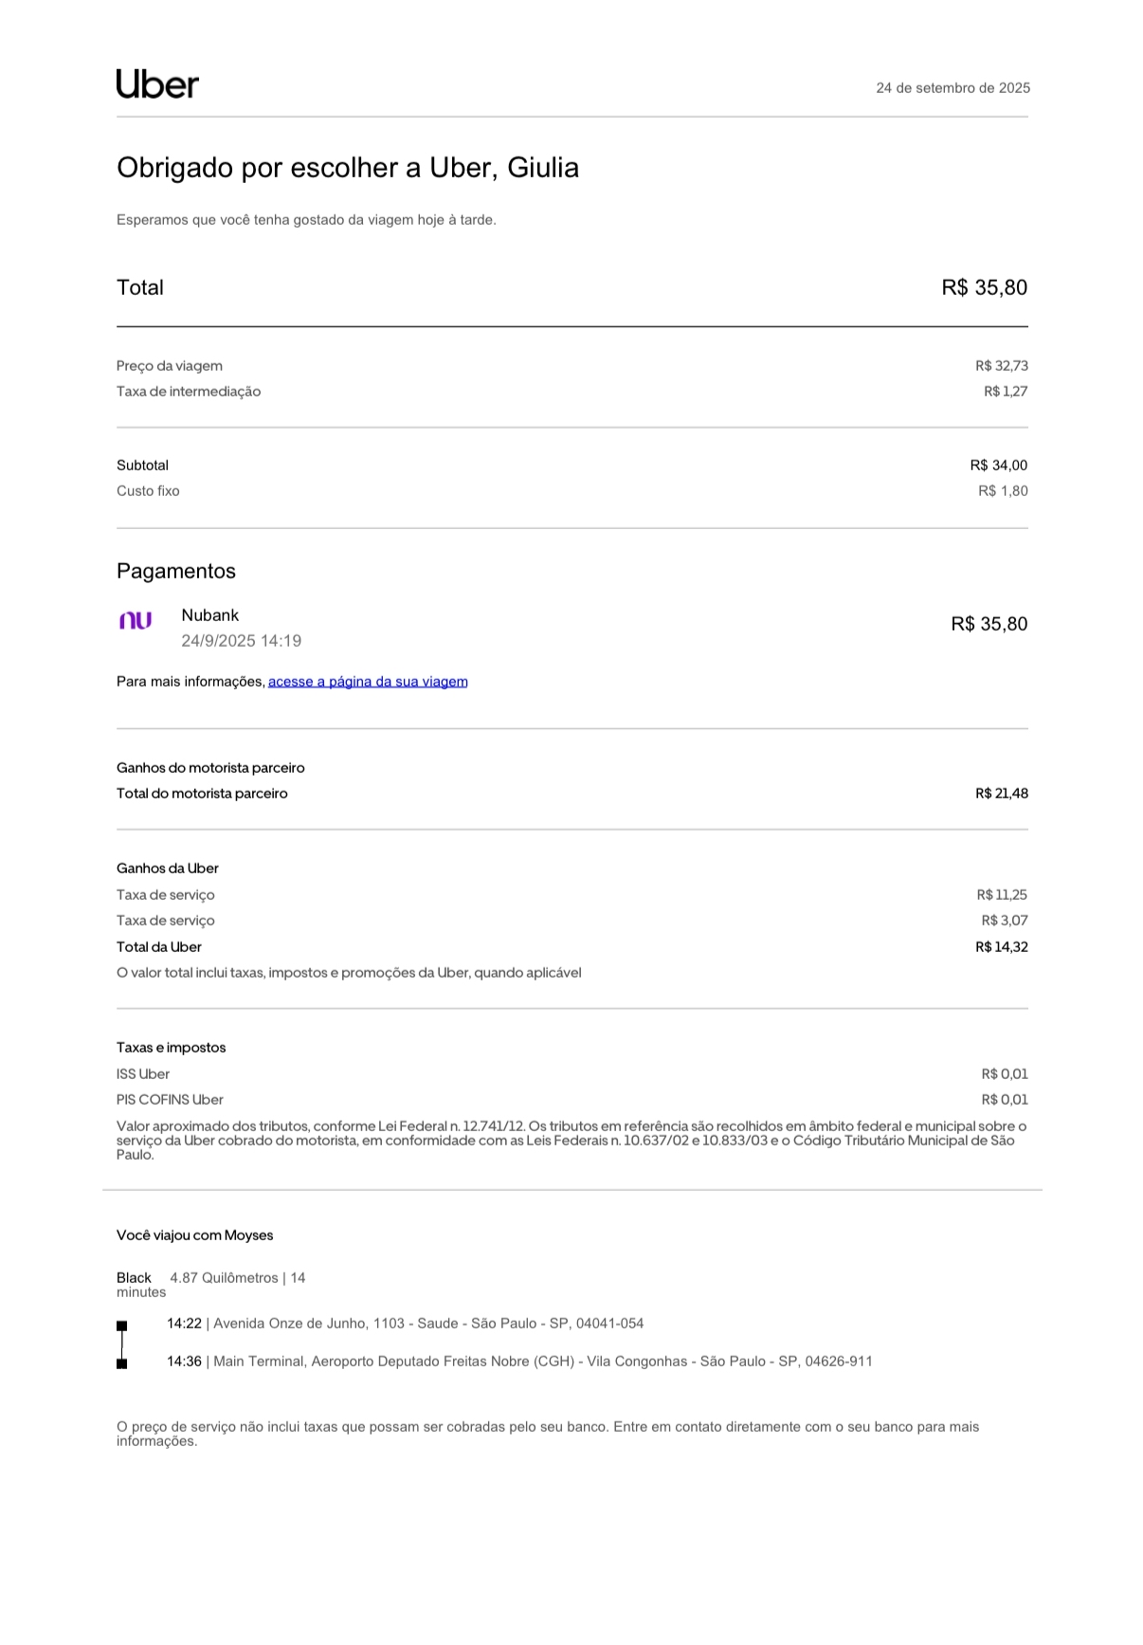Click the "ISS Uber" tax line label
Viewport: 1143px width, 1645px height.
pyautogui.click(x=143, y=1074)
